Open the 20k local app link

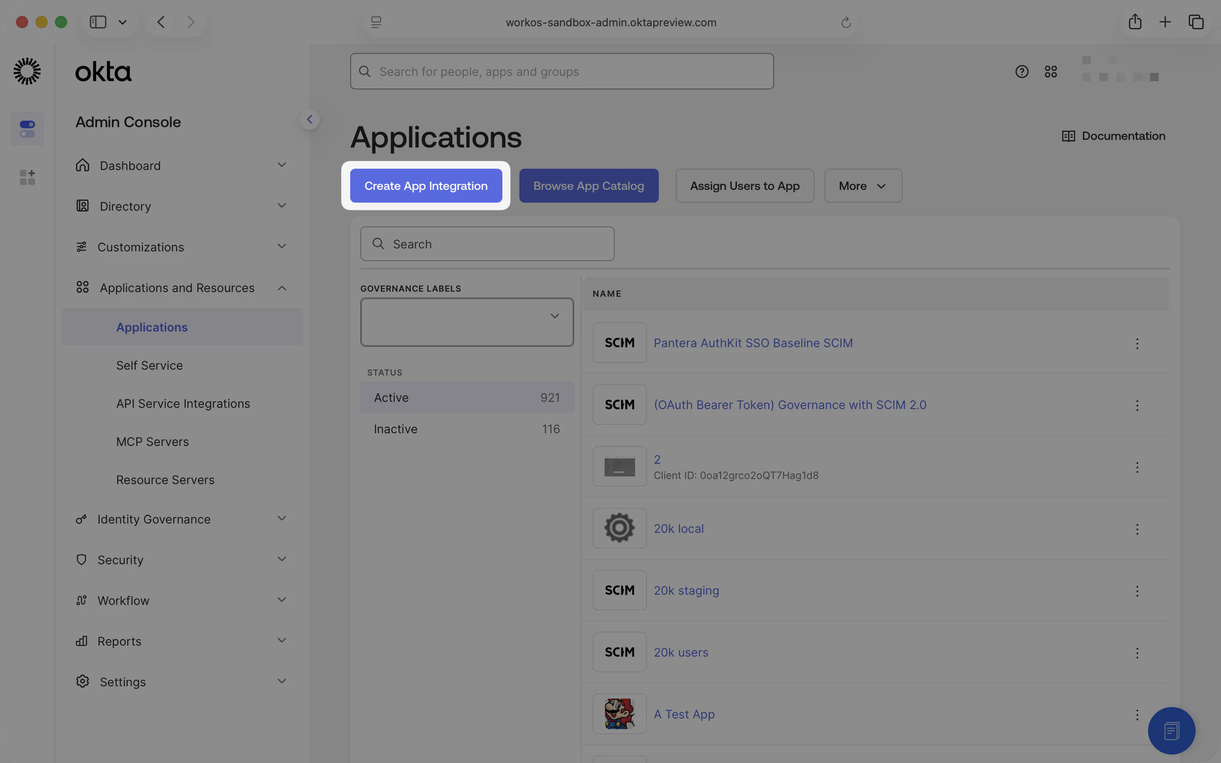(x=679, y=528)
